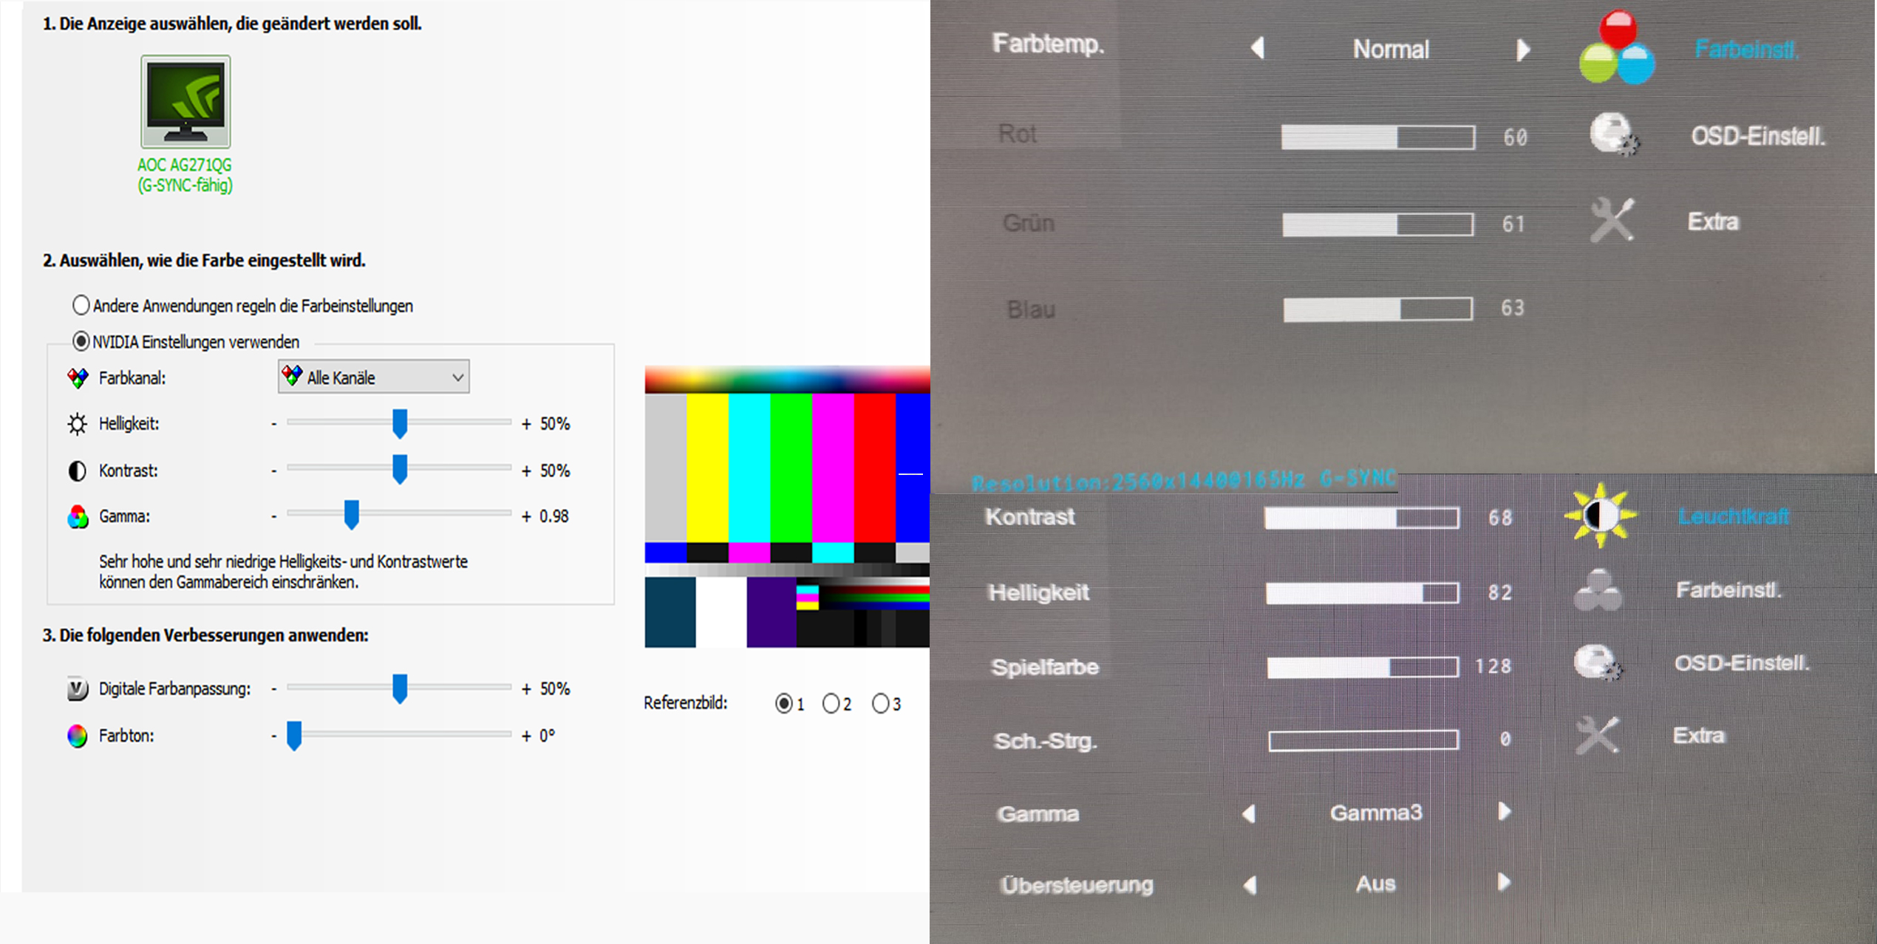Screen dimensions: 1877x944
Task: Select 'Andere Anwendungen regeln die Farbeinstellungen' option
Action: coord(81,305)
